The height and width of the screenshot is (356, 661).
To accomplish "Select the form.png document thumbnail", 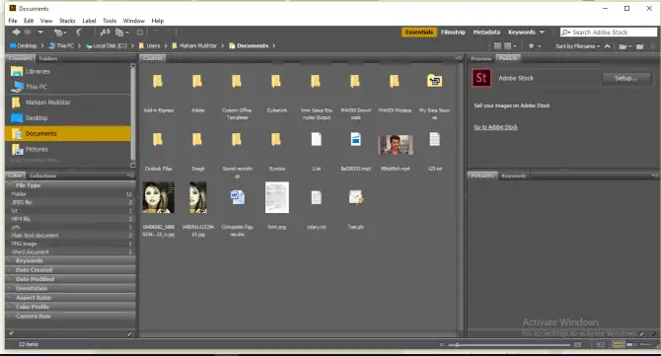I will point(277,197).
